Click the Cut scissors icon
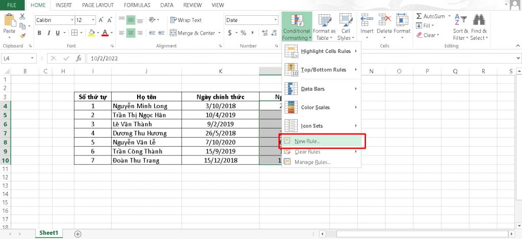Viewport: 522px width, 239px height. coord(22,17)
